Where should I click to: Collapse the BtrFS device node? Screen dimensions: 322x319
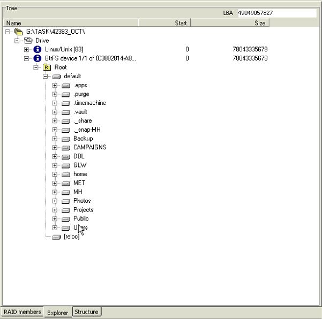click(x=26, y=58)
